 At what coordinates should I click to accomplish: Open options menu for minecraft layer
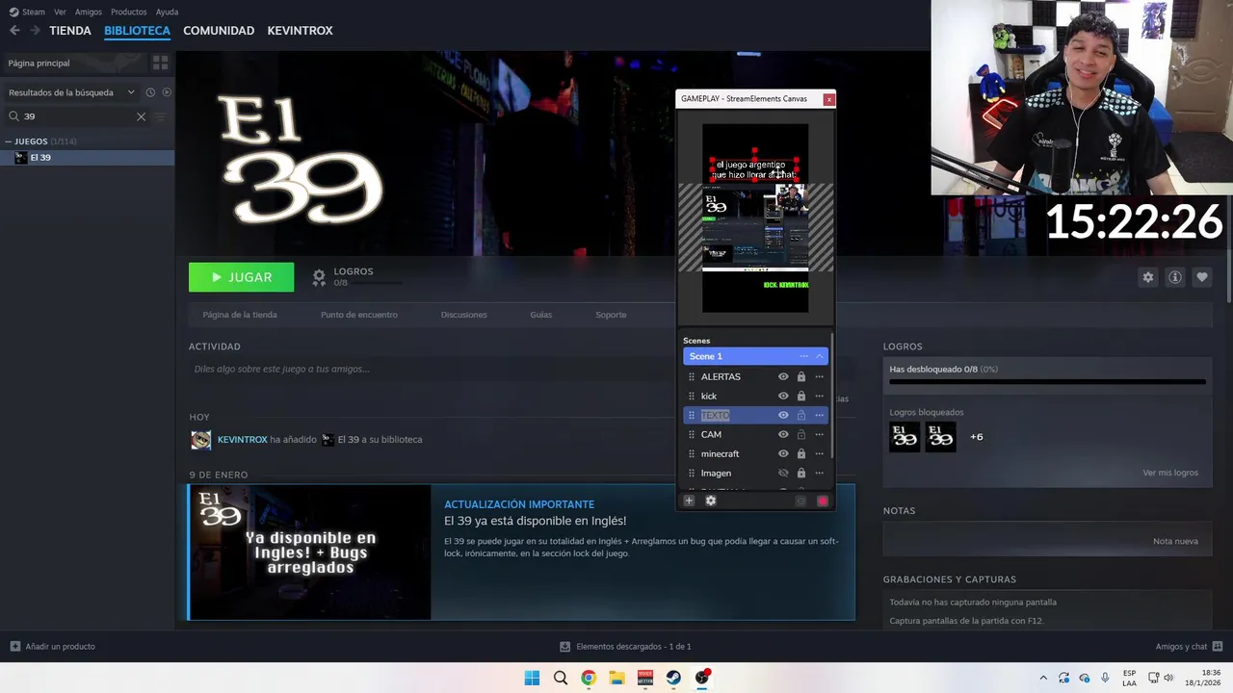pos(820,453)
